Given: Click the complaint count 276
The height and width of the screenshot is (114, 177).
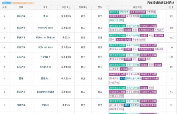Looking at the screenshot, I should pyautogui.click(x=171, y=28).
